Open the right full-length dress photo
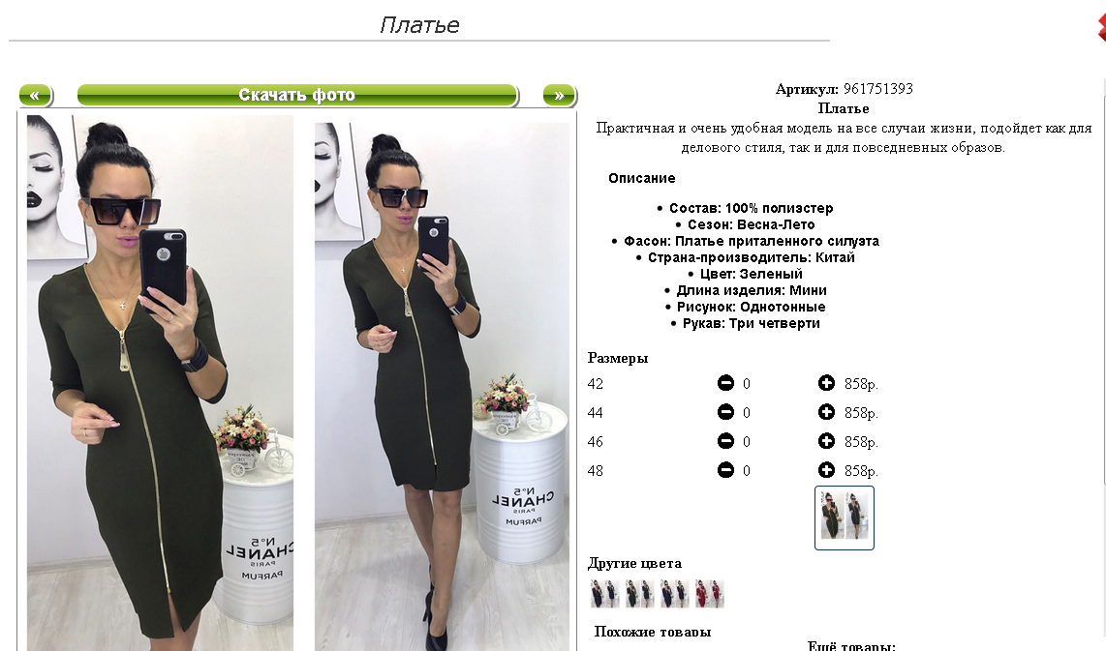Viewport: 1106px width, 651px height. [442, 386]
